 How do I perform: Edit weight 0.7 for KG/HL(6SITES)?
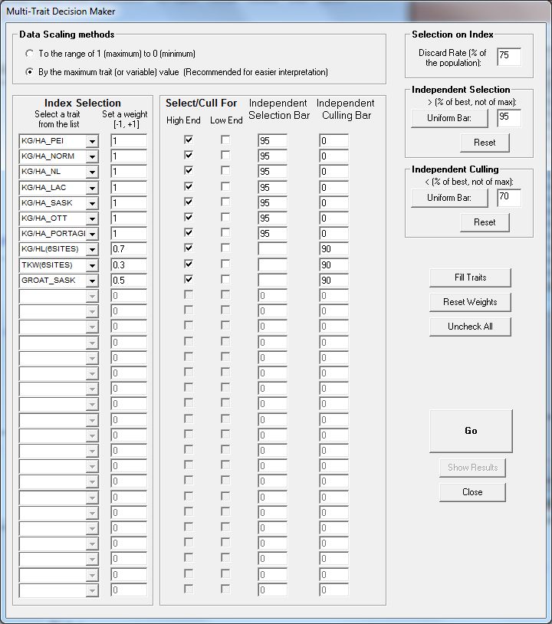click(x=129, y=249)
